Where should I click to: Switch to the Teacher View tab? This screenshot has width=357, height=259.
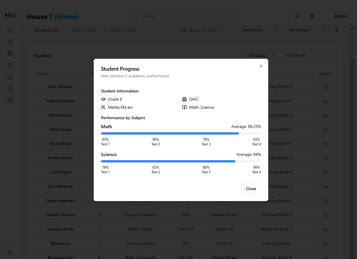[x=123, y=30]
